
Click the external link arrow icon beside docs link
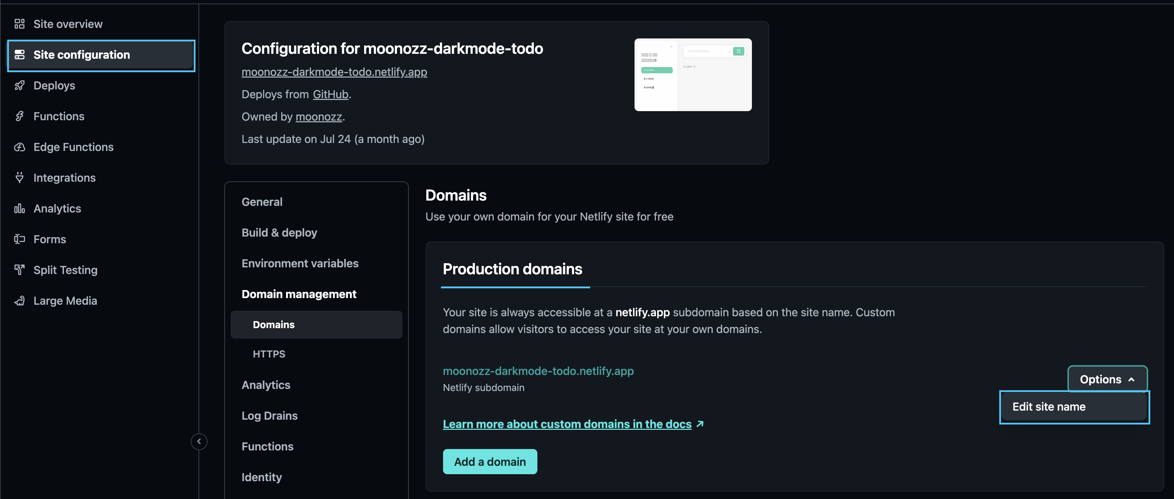tap(700, 424)
